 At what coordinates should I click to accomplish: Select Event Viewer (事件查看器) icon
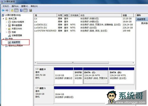[9, 25]
